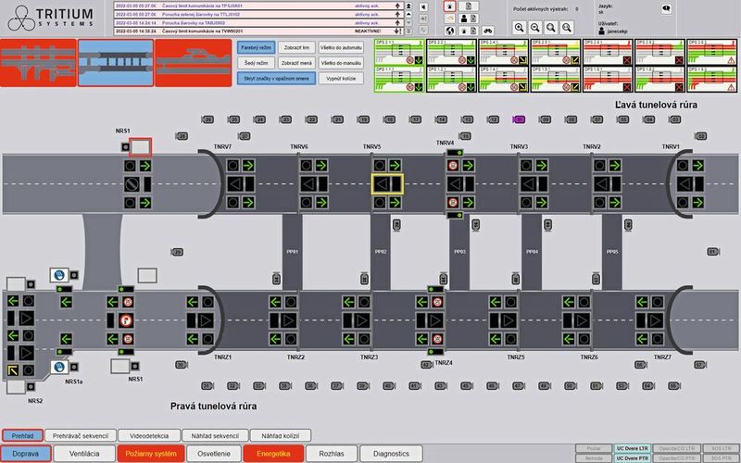Image resolution: width=741 pixels, height=463 pixels.
Task: Select the cross passage PP03
Action: point(459,252)
